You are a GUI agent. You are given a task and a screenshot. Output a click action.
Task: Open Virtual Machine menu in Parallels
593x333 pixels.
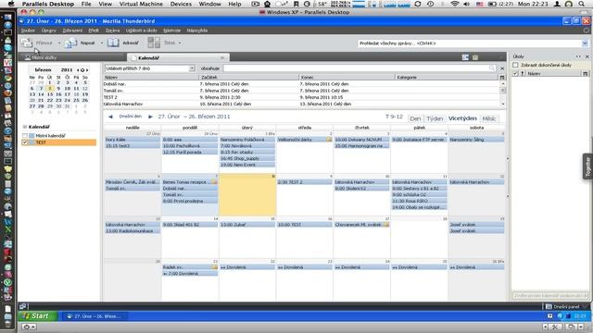click(x=141, y=4)
